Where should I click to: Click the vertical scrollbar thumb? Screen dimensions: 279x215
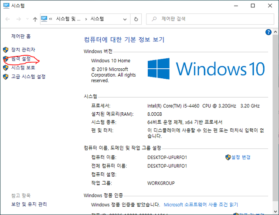click(x=276, y=118)
